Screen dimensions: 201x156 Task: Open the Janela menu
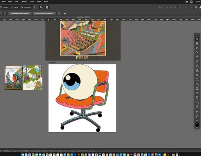coord(39,2)
